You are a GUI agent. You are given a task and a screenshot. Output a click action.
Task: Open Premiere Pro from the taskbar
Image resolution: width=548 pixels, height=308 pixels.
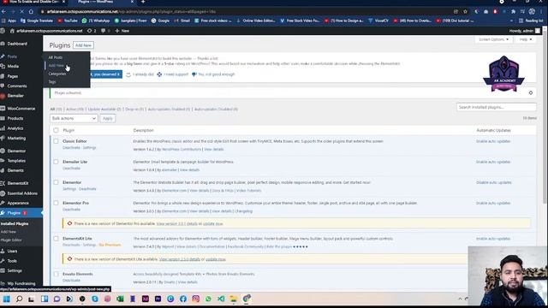(158, 299)
